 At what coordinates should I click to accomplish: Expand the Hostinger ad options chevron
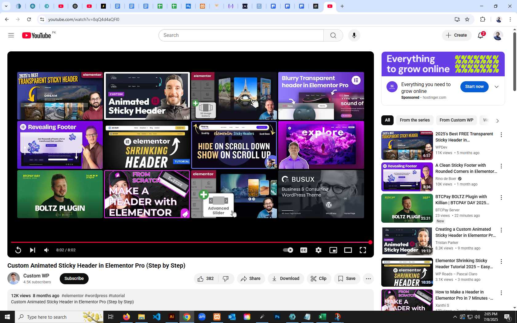(496, 87)
